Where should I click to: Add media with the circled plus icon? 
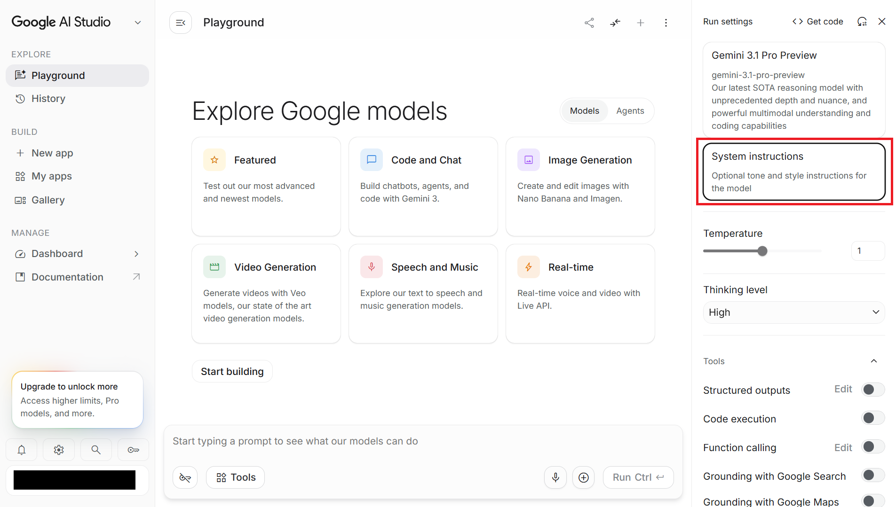pyautogui.click(x=584, y=477)
